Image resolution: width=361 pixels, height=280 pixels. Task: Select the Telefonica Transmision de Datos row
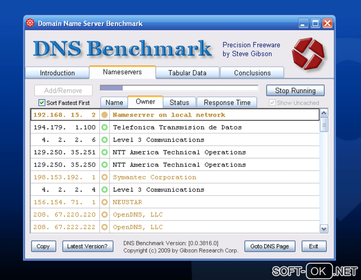point(175,127)
